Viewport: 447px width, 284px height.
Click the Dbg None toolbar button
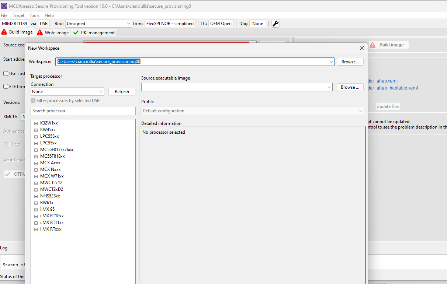(257, 23)
